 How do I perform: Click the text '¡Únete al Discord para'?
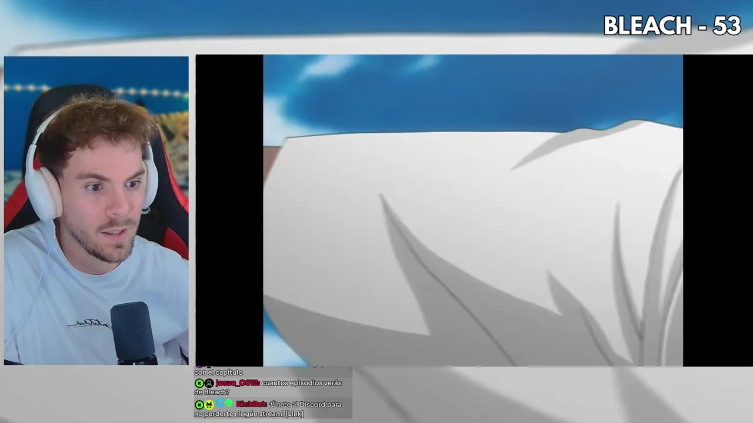coord(305,404)
